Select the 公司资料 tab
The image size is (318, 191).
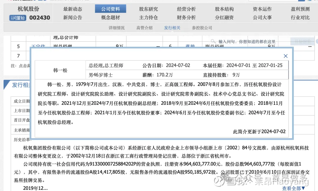[110, 9]
